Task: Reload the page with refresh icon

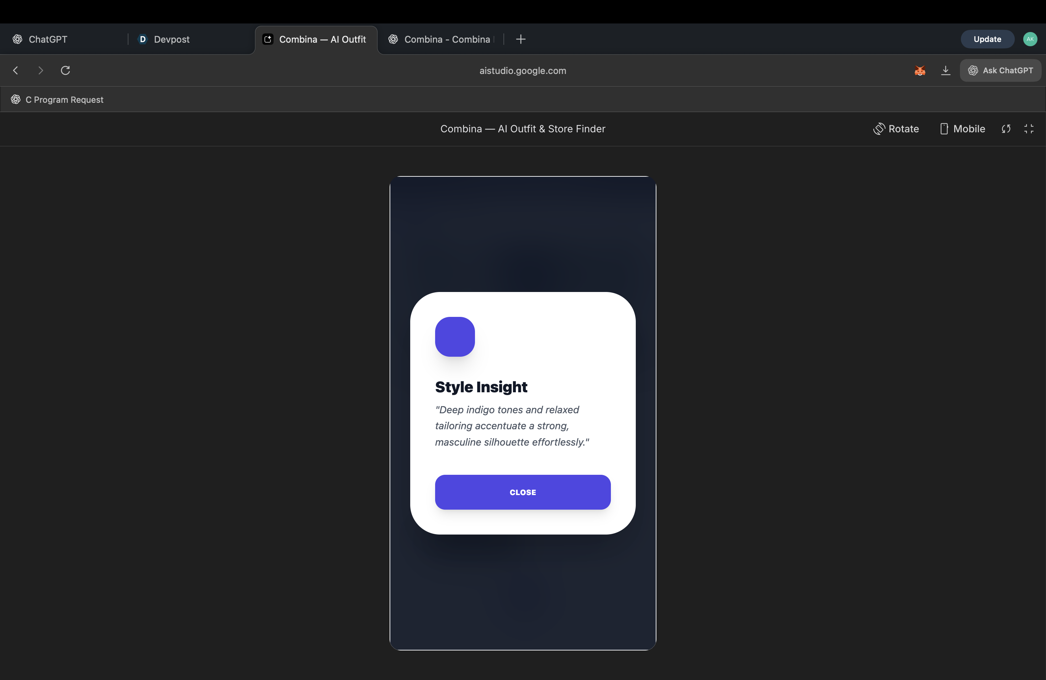Action: pos(65,70)
